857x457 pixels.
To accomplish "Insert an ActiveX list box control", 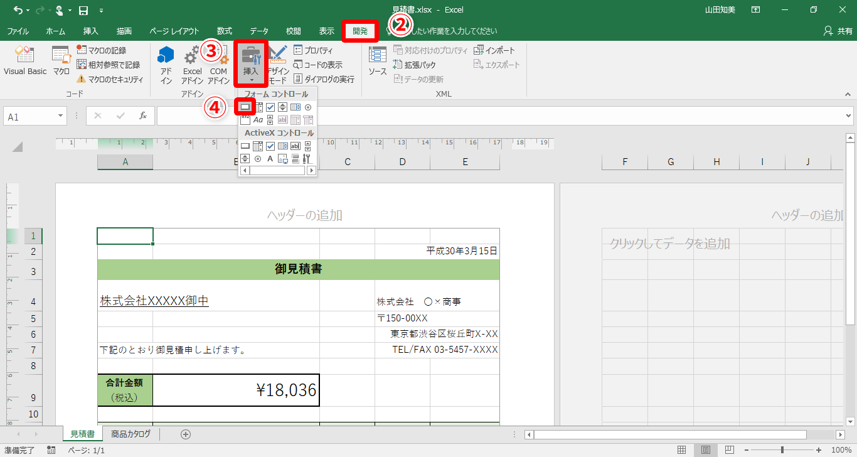I will coord(283,146).
